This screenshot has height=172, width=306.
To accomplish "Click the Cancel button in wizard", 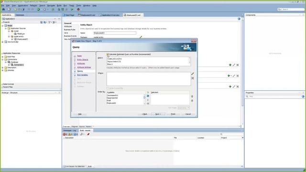I will click(188, 114).
